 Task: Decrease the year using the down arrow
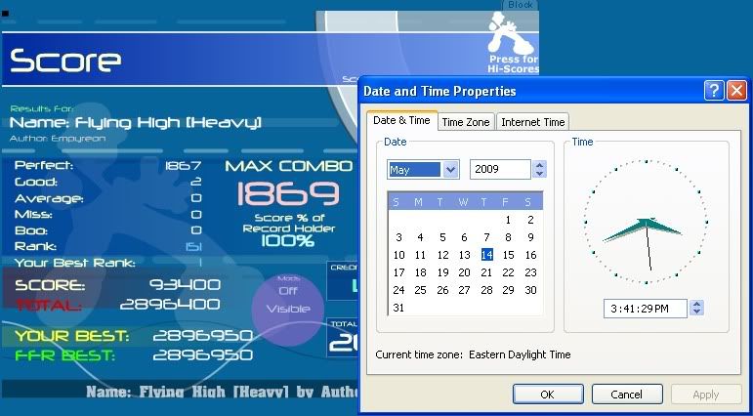tap(539, 175)
